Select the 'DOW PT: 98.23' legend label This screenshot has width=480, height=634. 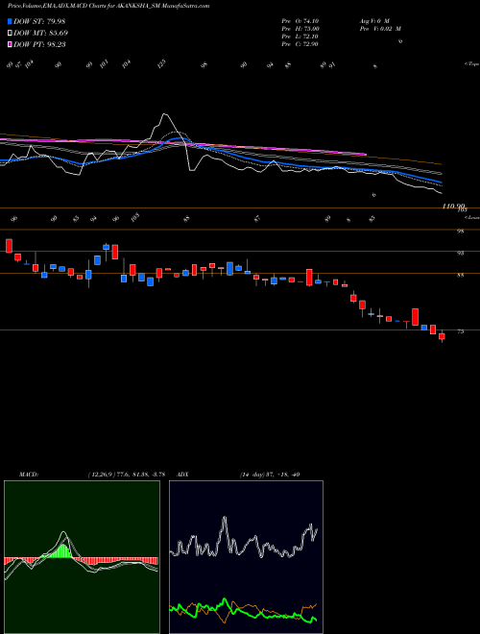39,44
